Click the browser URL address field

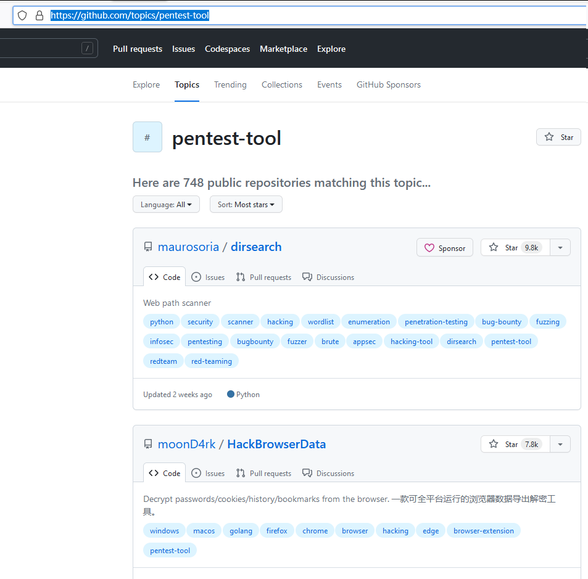point(370,15)
